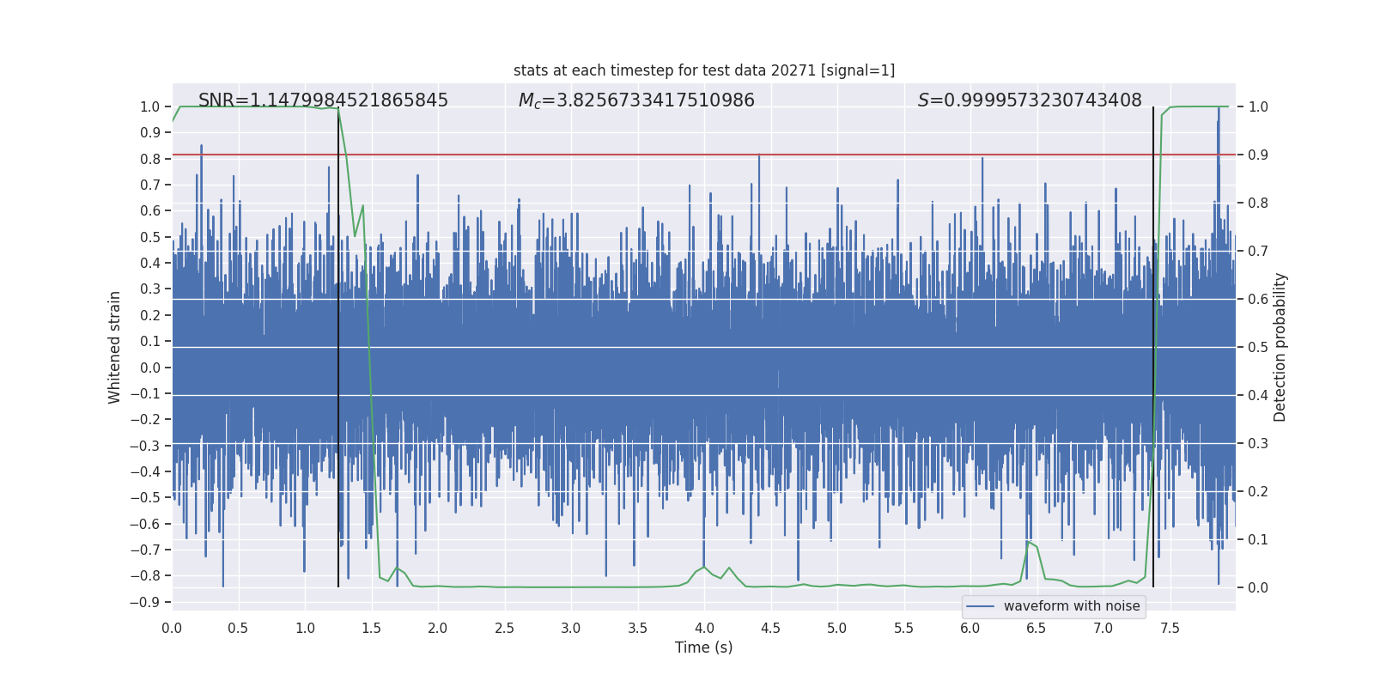Select tick label 5.5 on the time axis

[903, 628]
